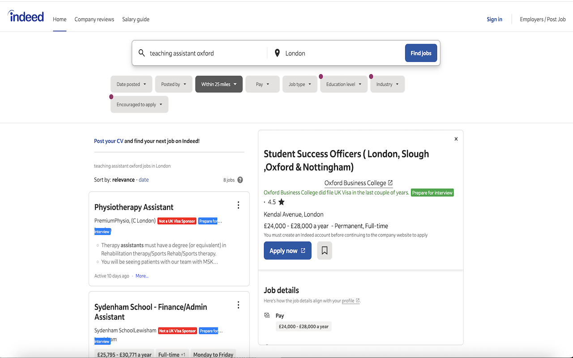Screen dimensions: 573x358
Task: Sort results by date
Action: [x=144, y=180]
